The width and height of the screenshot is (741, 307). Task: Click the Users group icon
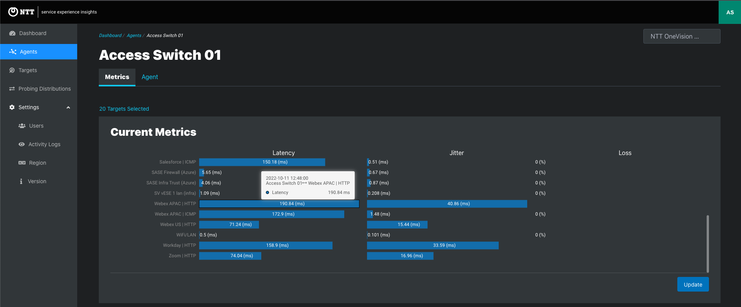[x=22, y=126]
